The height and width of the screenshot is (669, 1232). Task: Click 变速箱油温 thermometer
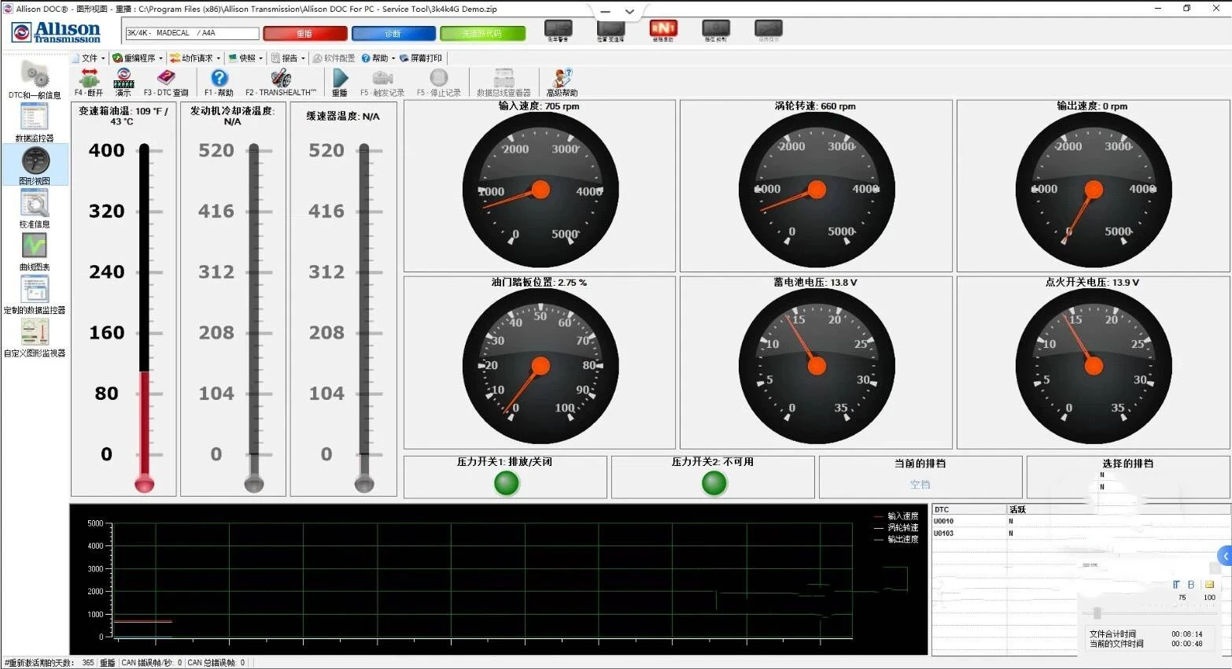pos(144,318)
